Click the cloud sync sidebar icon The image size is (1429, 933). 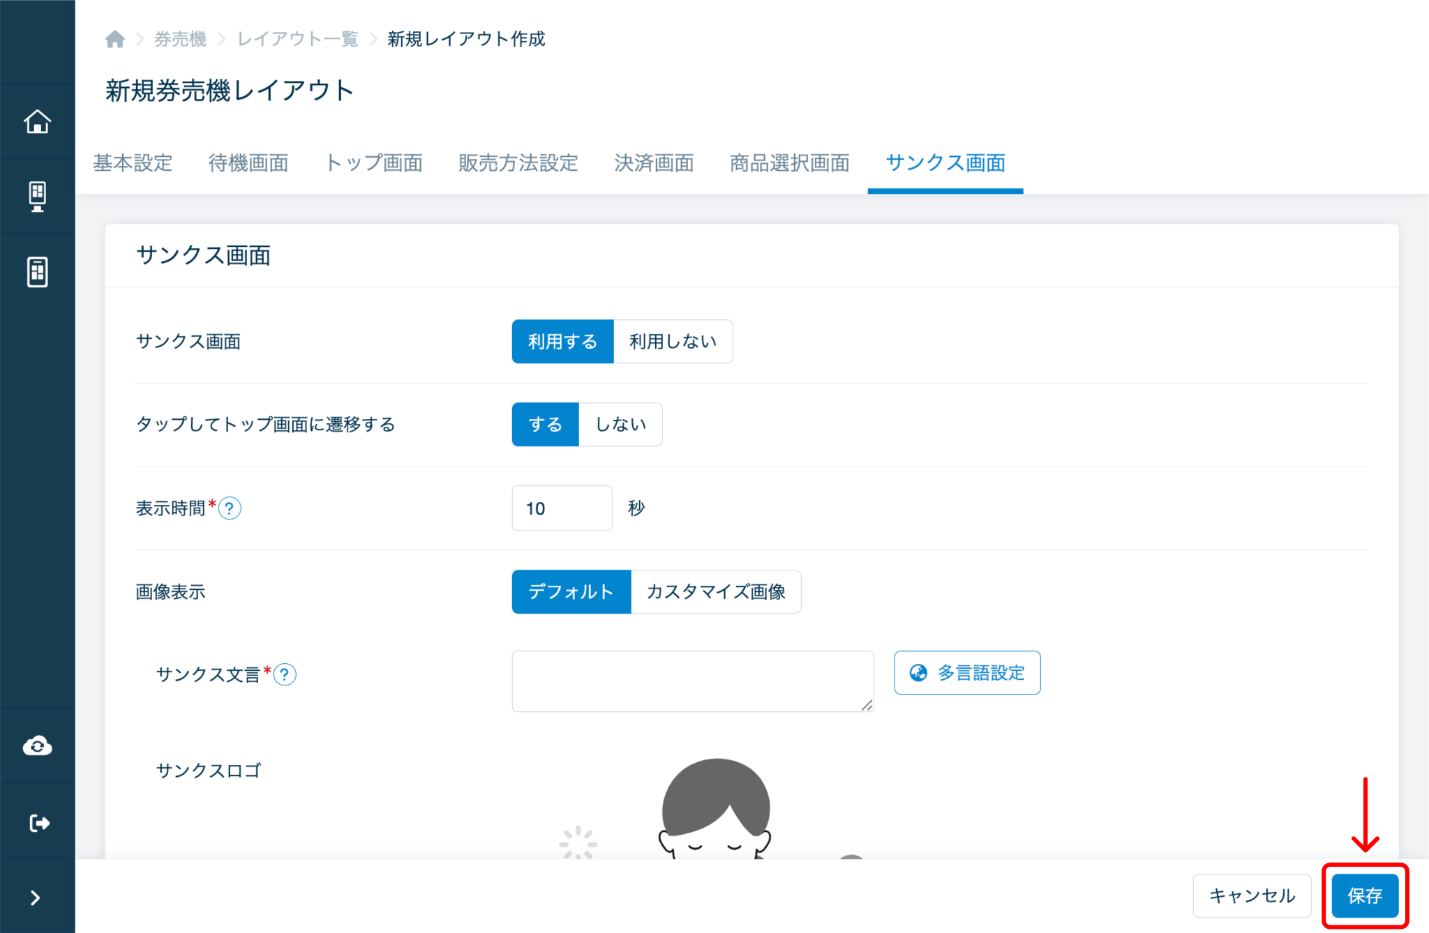(38, 746)
